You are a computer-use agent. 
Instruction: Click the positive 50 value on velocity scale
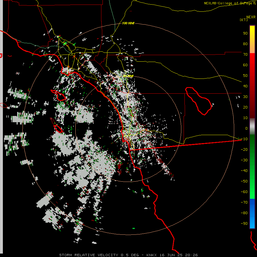pos(245,76)
